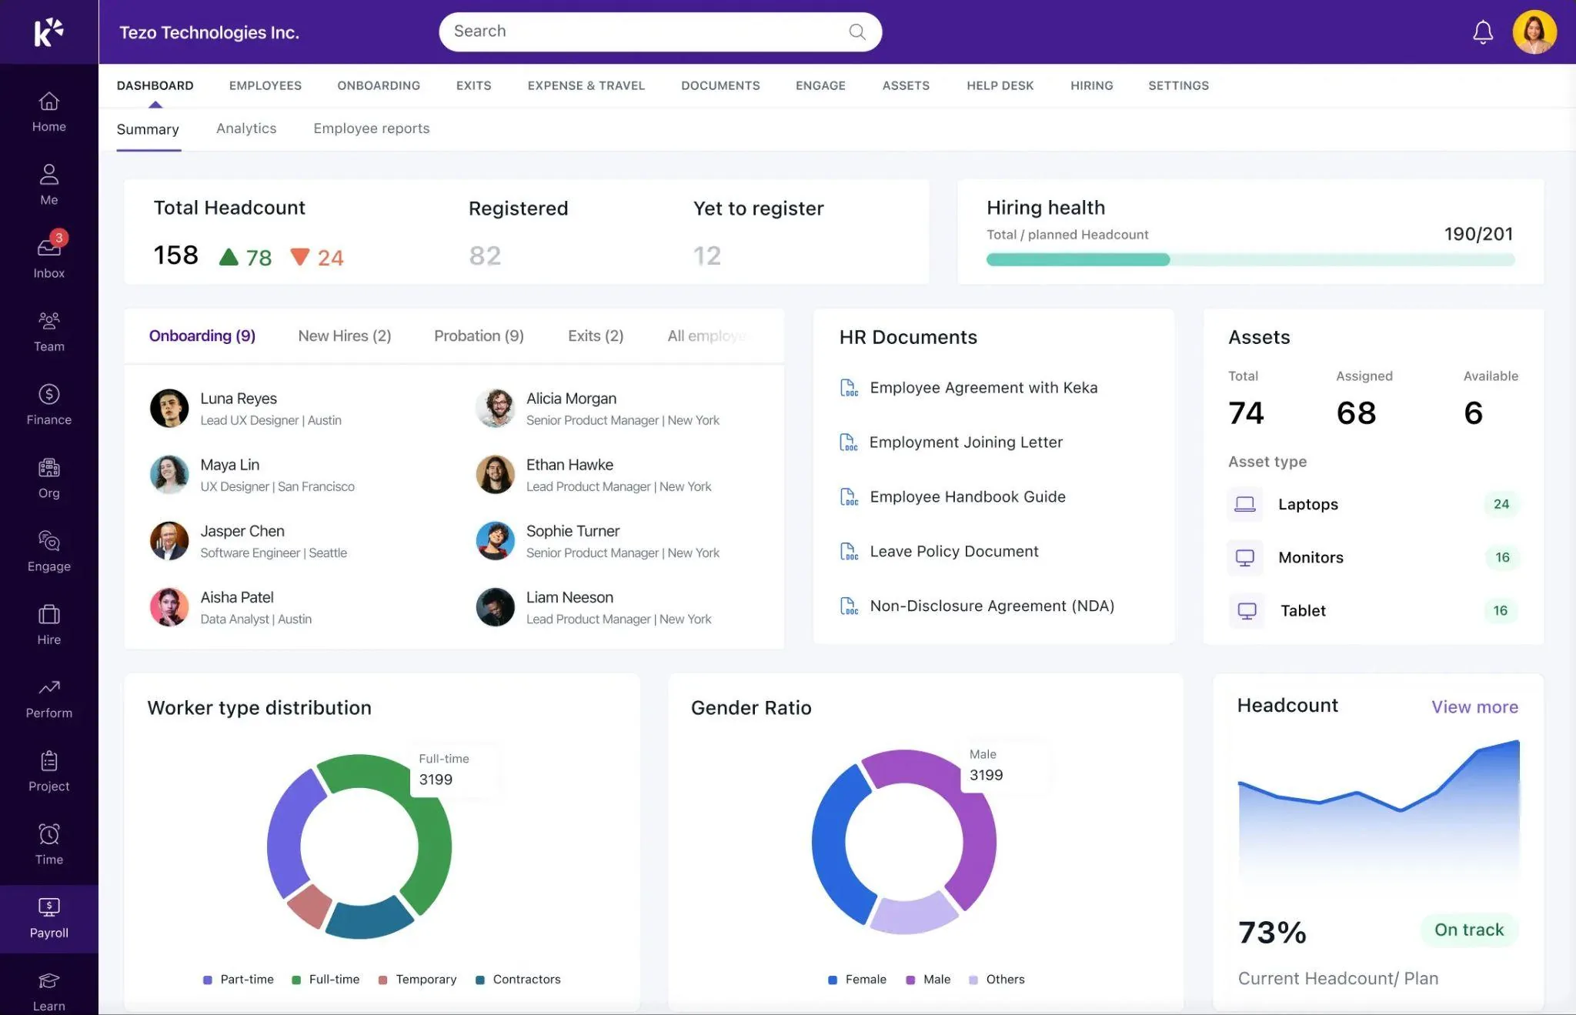Image resolution: width=1576 pixels, height=1015 pixels.
Task: Open the notifications bell
Action: 1482,32
